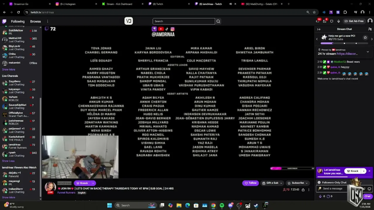Open the Browse page

(35, 21)
